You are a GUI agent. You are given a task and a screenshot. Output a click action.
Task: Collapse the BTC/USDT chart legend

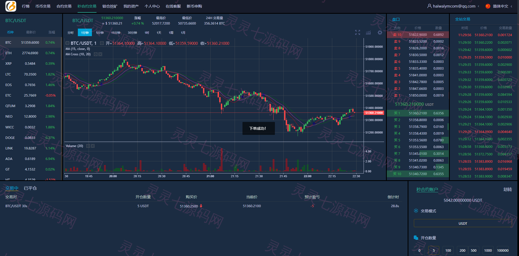[67, 43]
